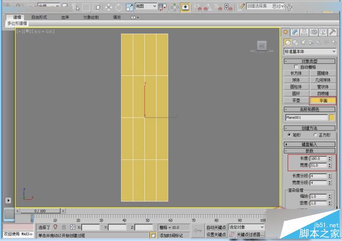
Task: Switch to the 填充 ribbon tab
Action: click(x=117, y=17)
